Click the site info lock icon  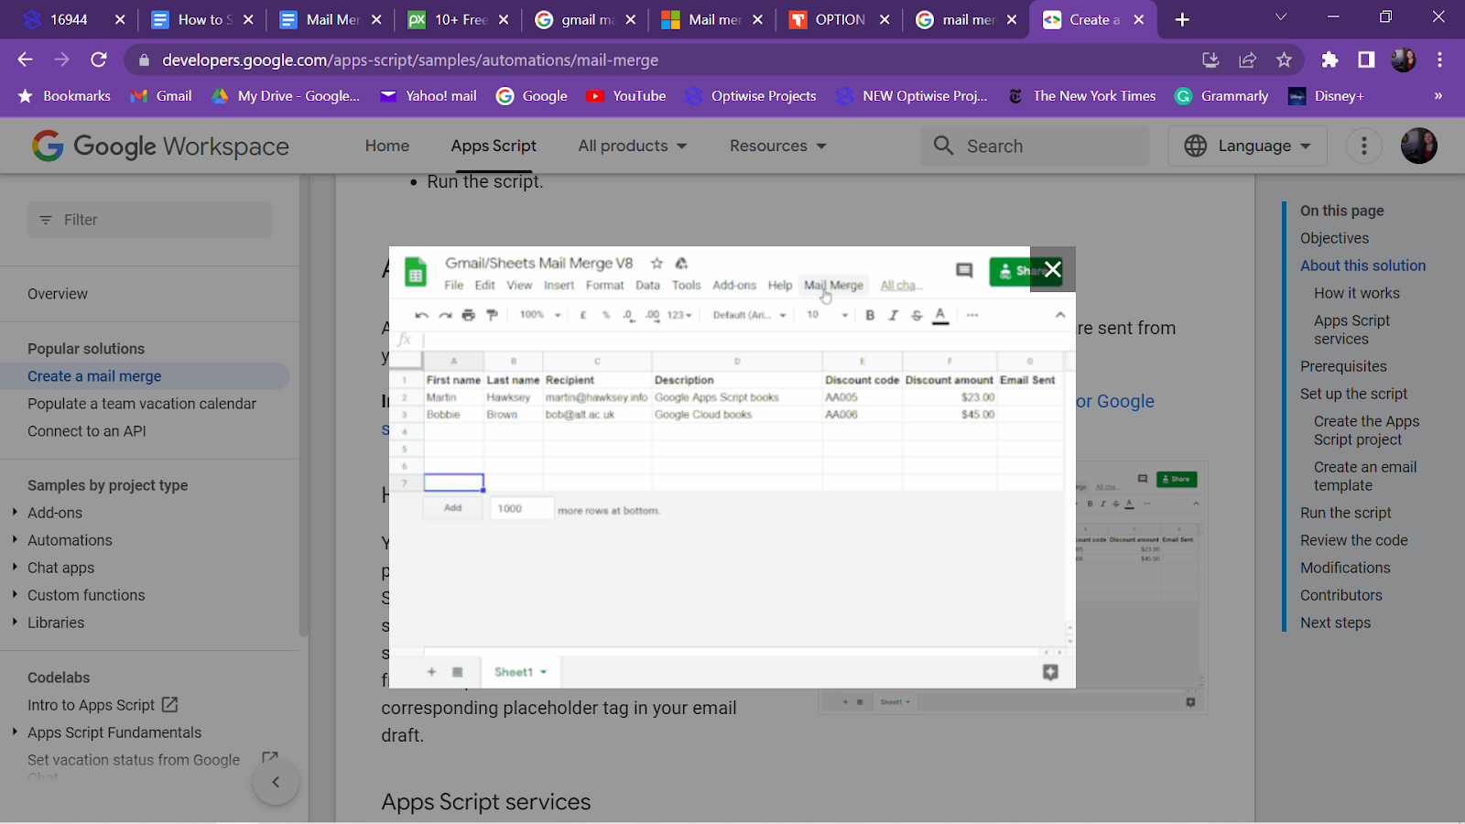144,60
